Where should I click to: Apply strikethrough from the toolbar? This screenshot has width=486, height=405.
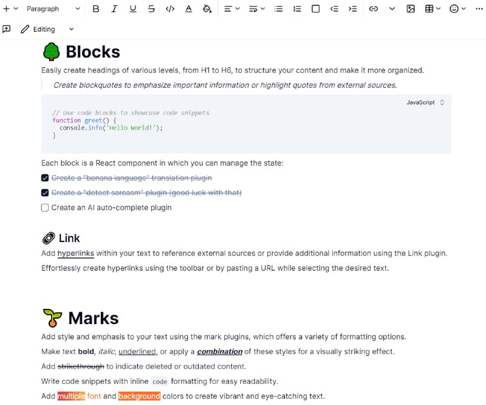point(151,9)
